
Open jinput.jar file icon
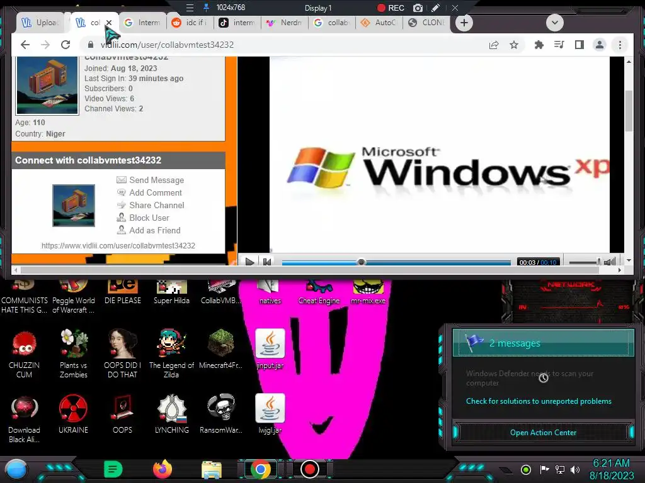(270, 348)
